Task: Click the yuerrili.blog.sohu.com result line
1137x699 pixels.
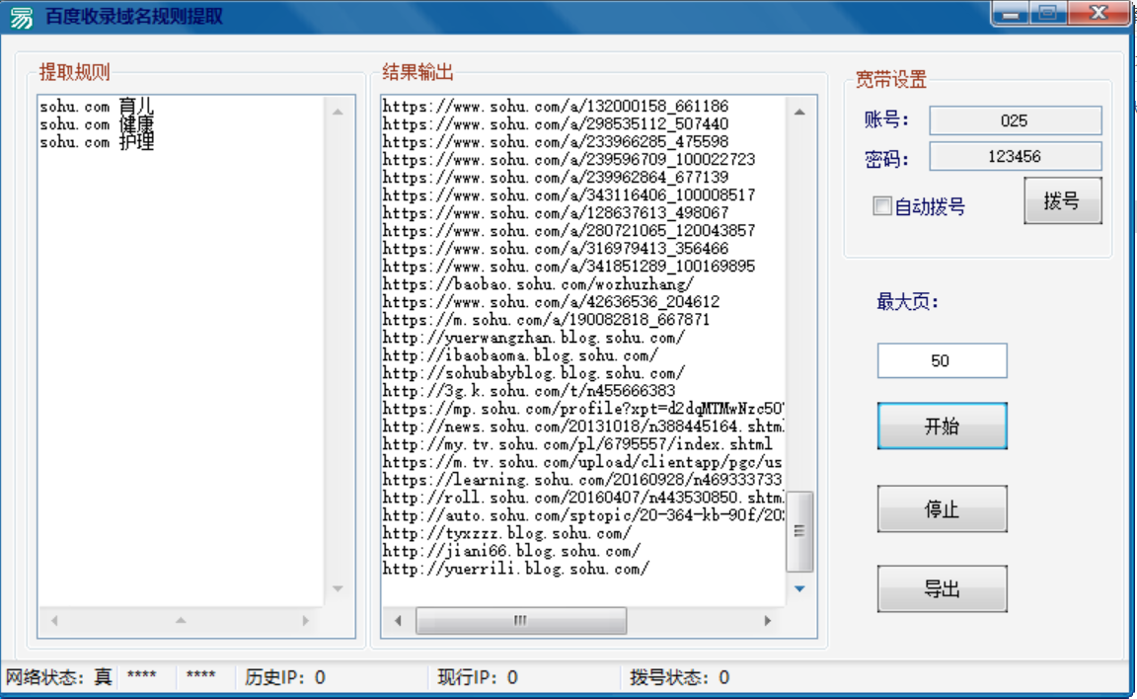Action: tap(516, 569)
